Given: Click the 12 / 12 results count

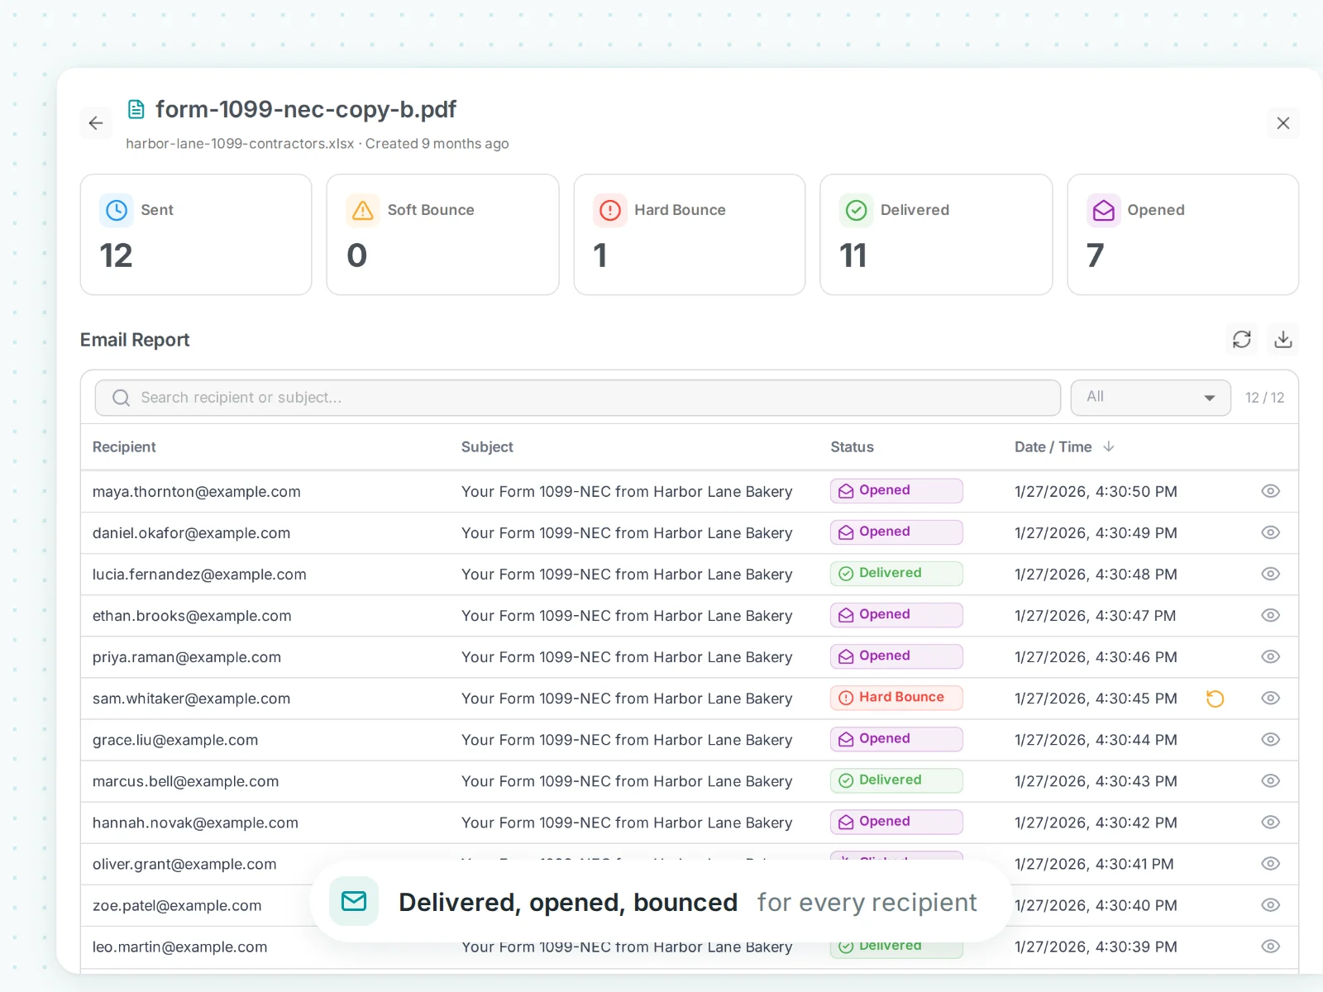Looking at the screenshot, I should (1264, 398).
